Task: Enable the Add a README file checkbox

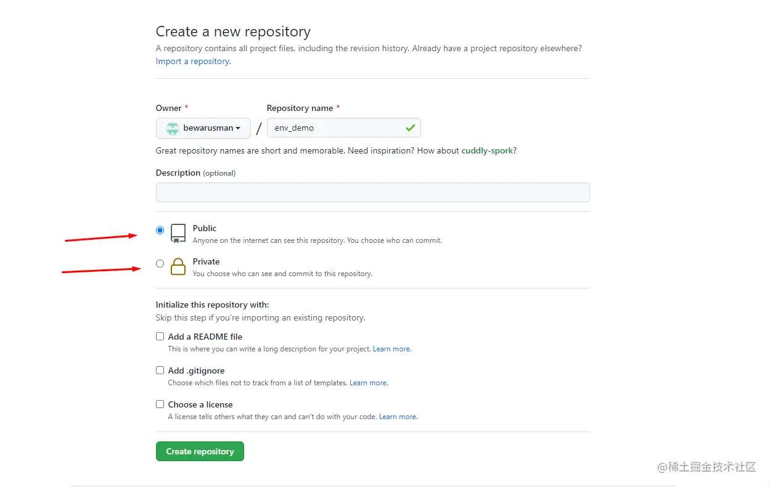Action: coord(160,337)
